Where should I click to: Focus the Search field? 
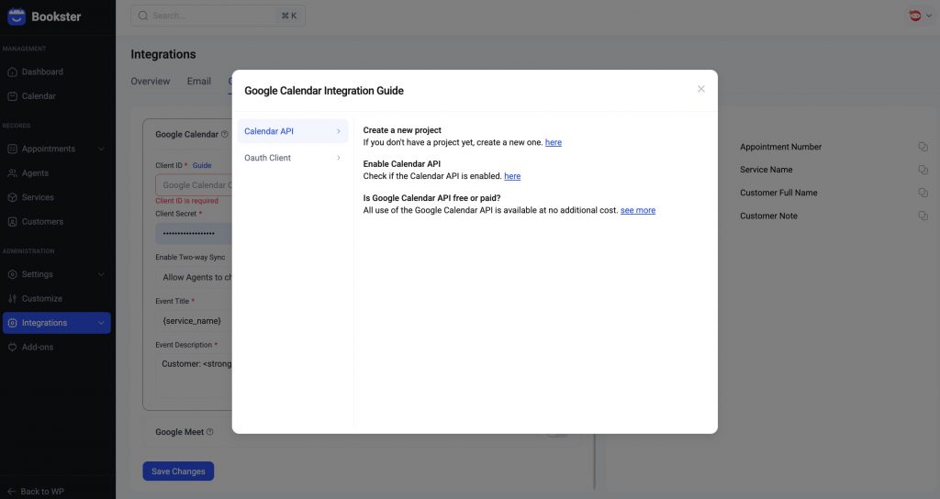pyautogui.click(x=218, y=16)
